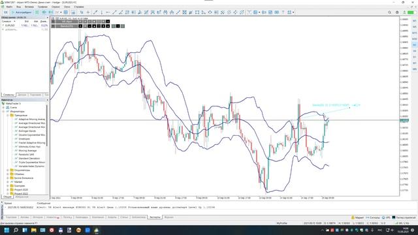The image size is (418, 235).
Task: Collapse the Indicators node in Navigator
Action: coord(3,112)
